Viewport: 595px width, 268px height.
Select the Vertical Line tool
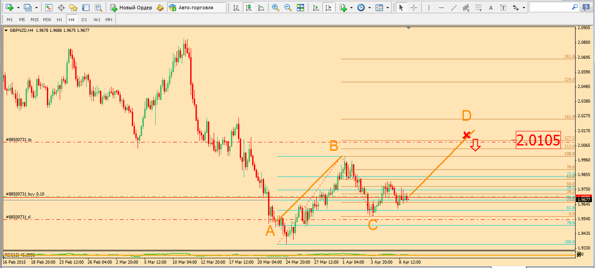point(429,8)
